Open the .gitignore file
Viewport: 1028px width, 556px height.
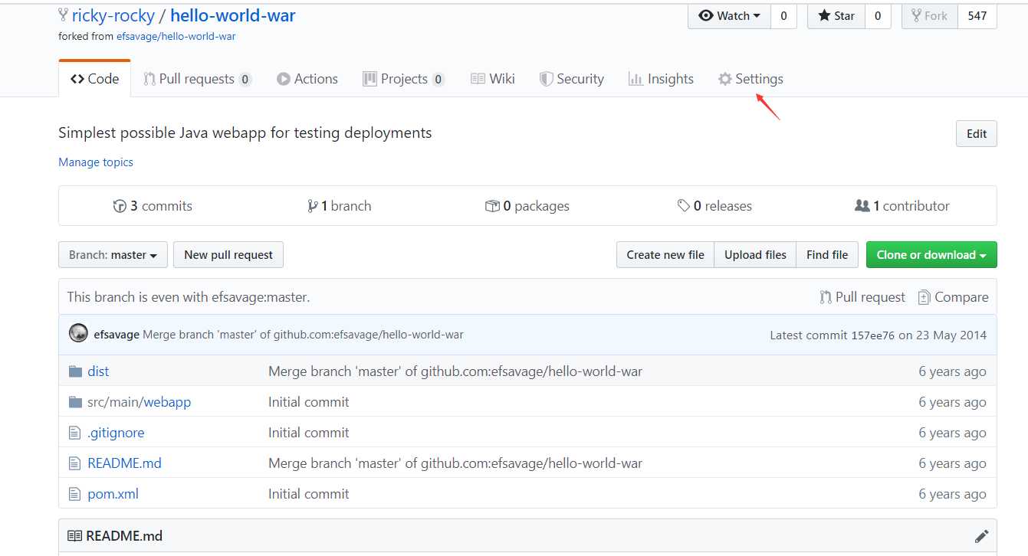click(x=116, y=433)
